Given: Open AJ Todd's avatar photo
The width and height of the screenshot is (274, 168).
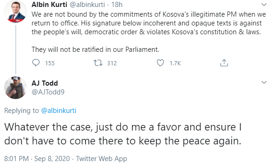Looking at the screenshot, I should pyautogui.click(x=15, y=88).
